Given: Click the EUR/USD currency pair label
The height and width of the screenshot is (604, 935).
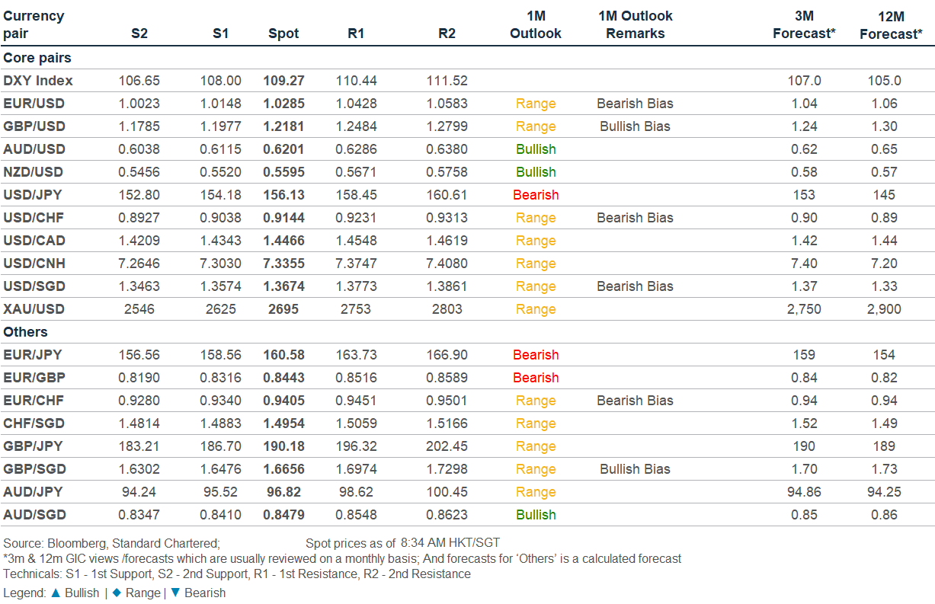Looking at the screenshot, I should [x=34, y=104].
